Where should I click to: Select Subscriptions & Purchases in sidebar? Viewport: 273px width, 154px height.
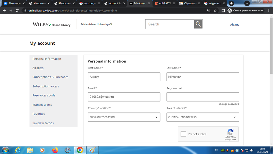(x=50, y=77)
